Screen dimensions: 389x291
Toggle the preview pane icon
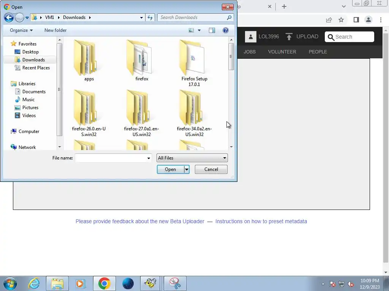point(212,30)
